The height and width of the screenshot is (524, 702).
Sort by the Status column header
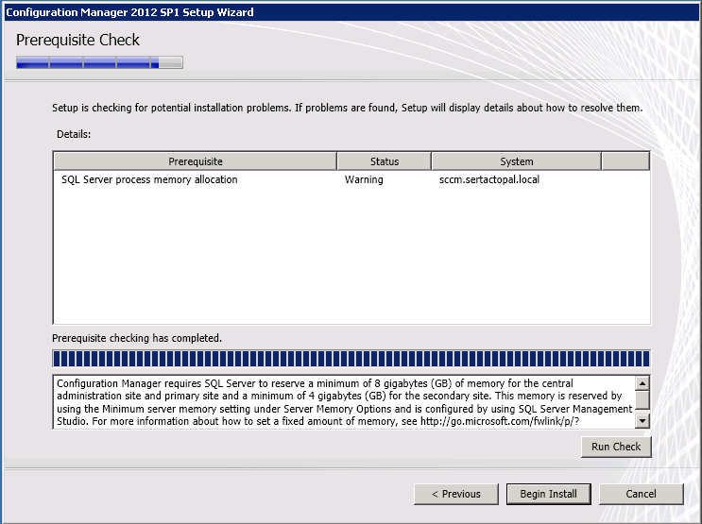click(x=384, y=161)
